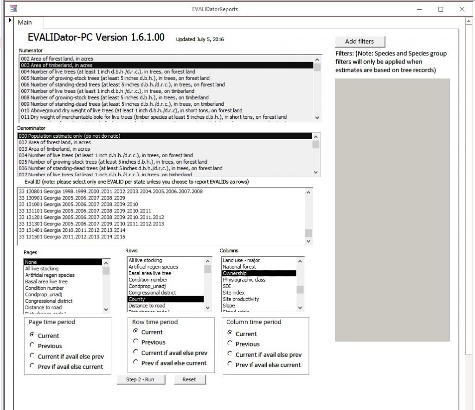Click Pages list scroll up arrow
This screenshot has height=410, width=475.
coord(106,263)
